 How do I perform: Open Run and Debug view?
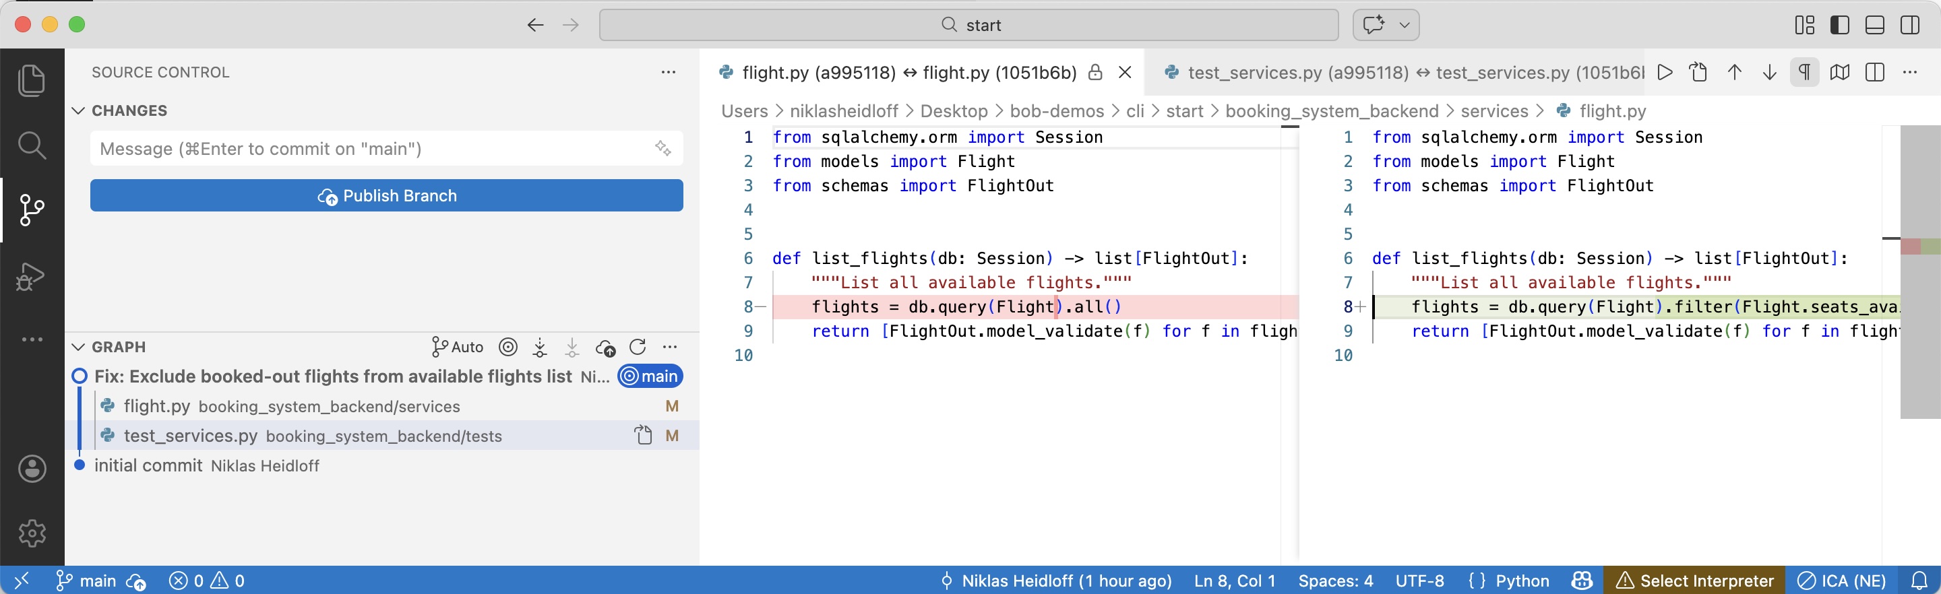(32, 275)
